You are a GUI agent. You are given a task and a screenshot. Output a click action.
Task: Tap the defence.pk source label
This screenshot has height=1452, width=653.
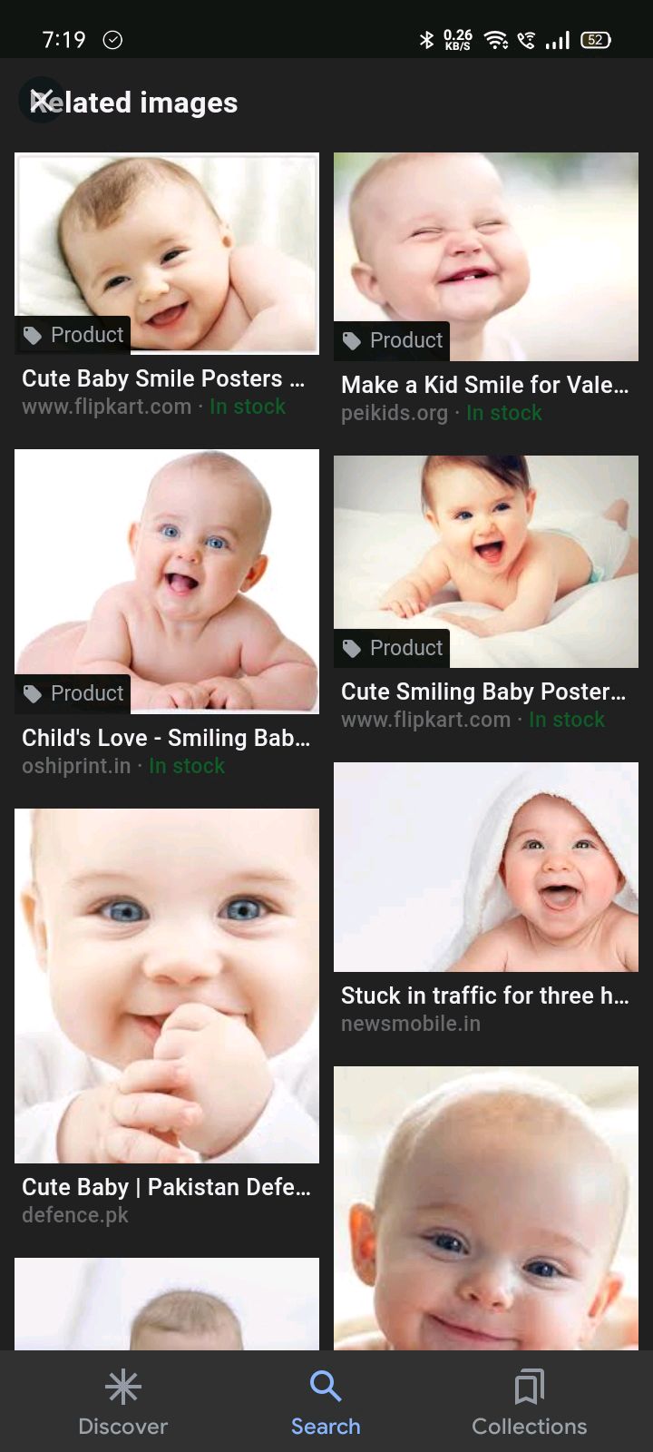pos(75,1215)
